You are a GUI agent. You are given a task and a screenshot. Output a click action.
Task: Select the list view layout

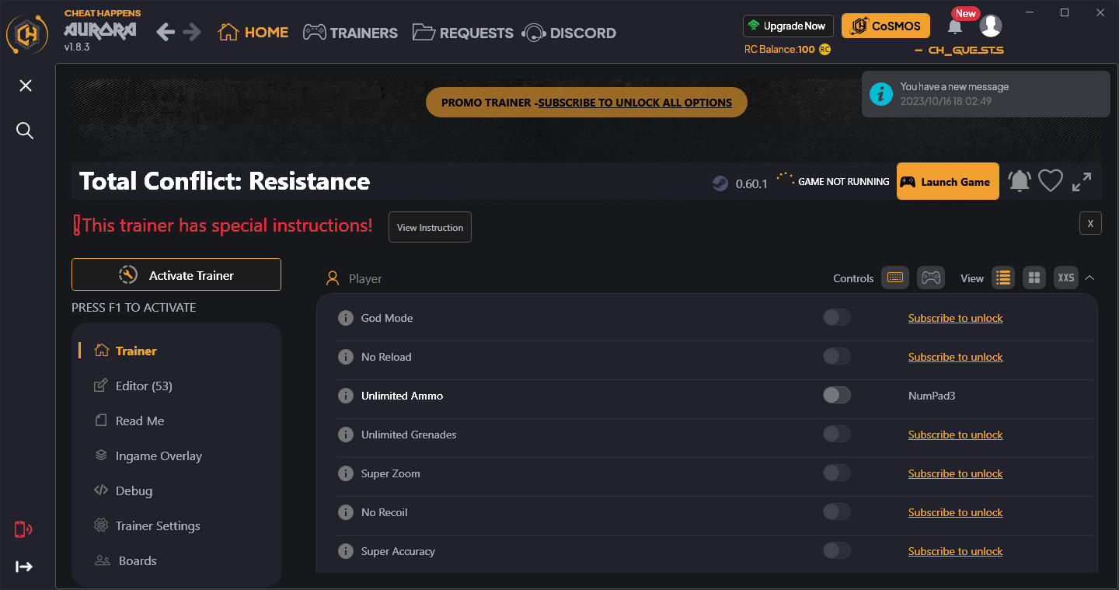click(1003, 278)
